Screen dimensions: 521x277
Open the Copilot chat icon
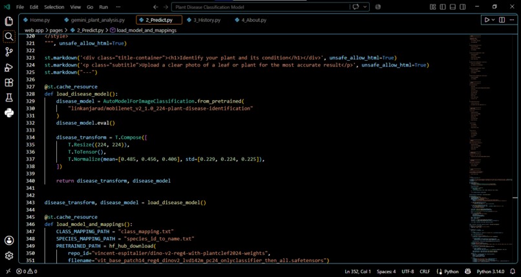click(356, 7)
